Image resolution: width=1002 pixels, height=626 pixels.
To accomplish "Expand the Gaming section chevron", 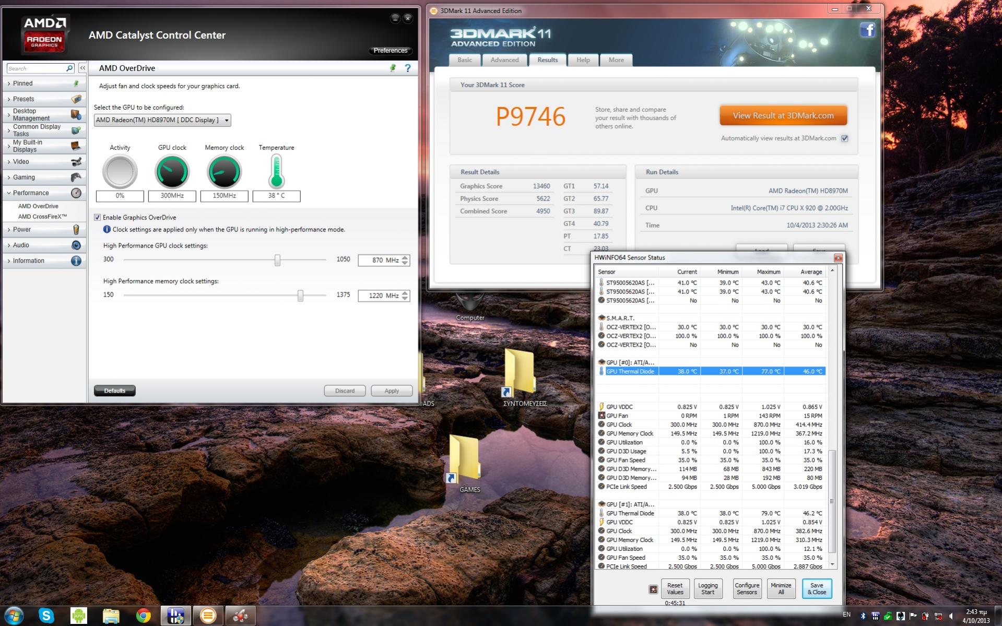I will 9,178.
